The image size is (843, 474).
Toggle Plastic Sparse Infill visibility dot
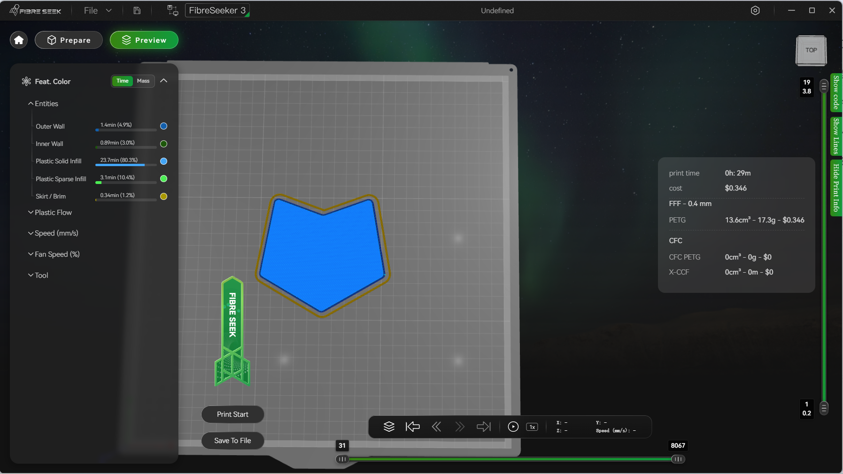pos(164,178)
